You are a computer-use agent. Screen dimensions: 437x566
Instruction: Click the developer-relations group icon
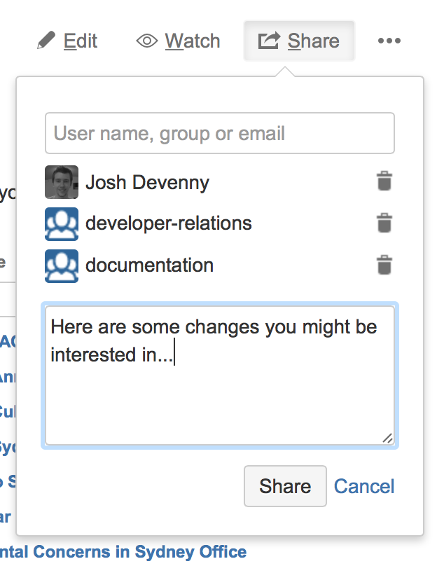(x=62, y=223)
